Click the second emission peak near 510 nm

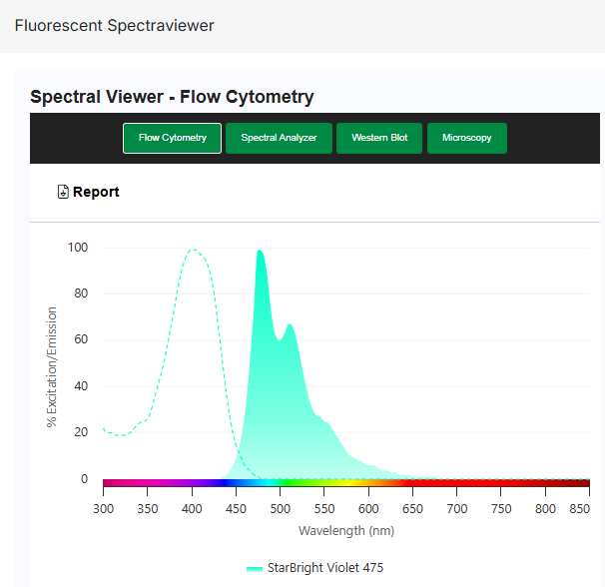coord(290,325)
